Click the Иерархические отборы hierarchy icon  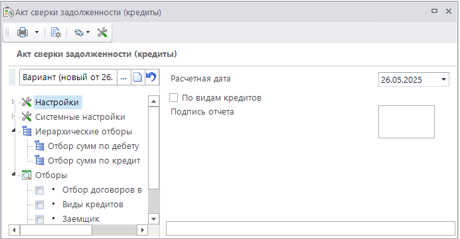(x=27, y=131)
